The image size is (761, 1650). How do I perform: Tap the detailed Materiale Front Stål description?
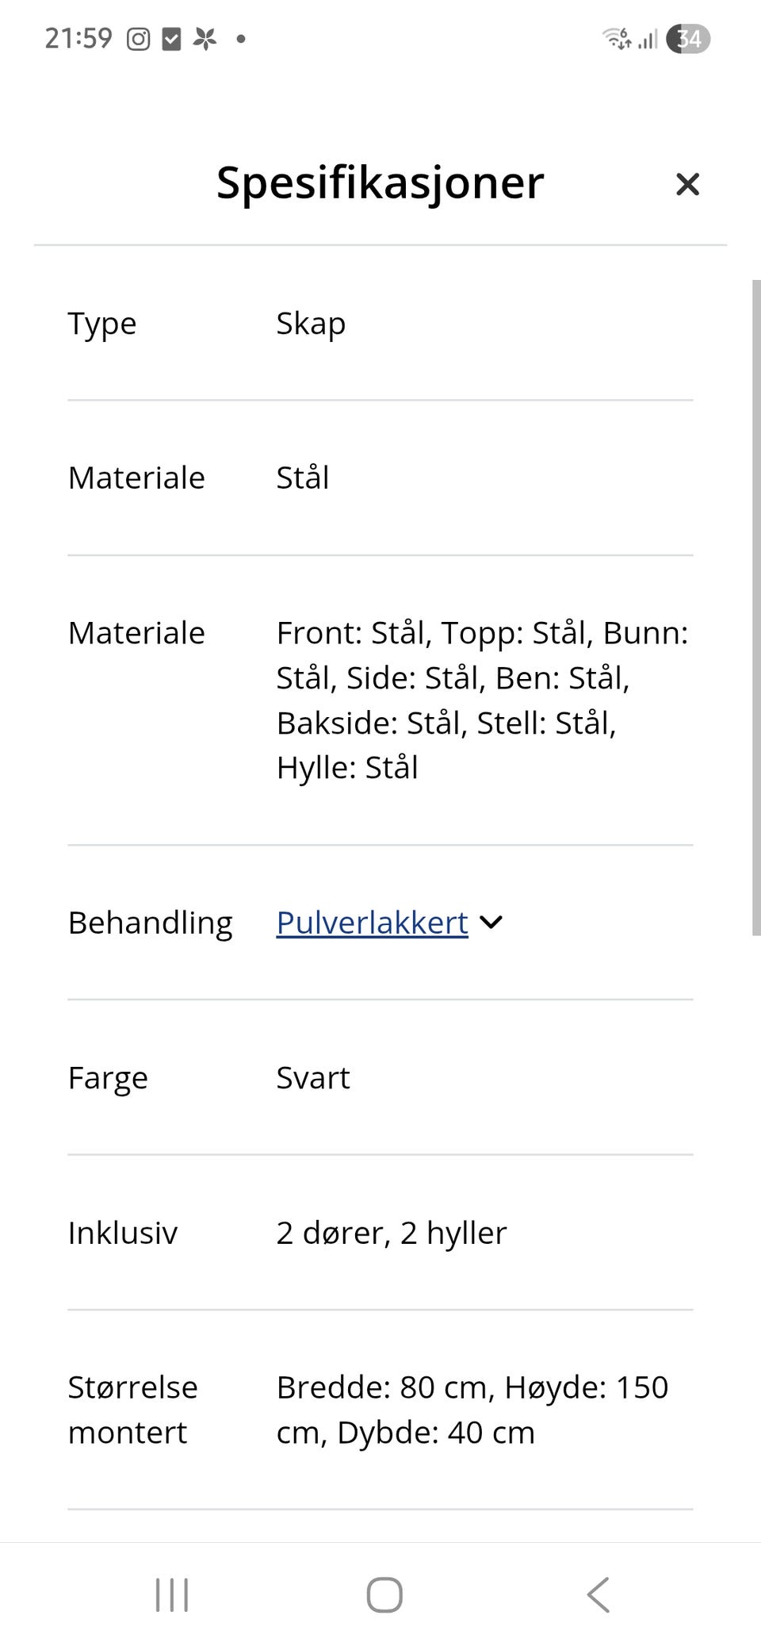click(x=482, y=700)
